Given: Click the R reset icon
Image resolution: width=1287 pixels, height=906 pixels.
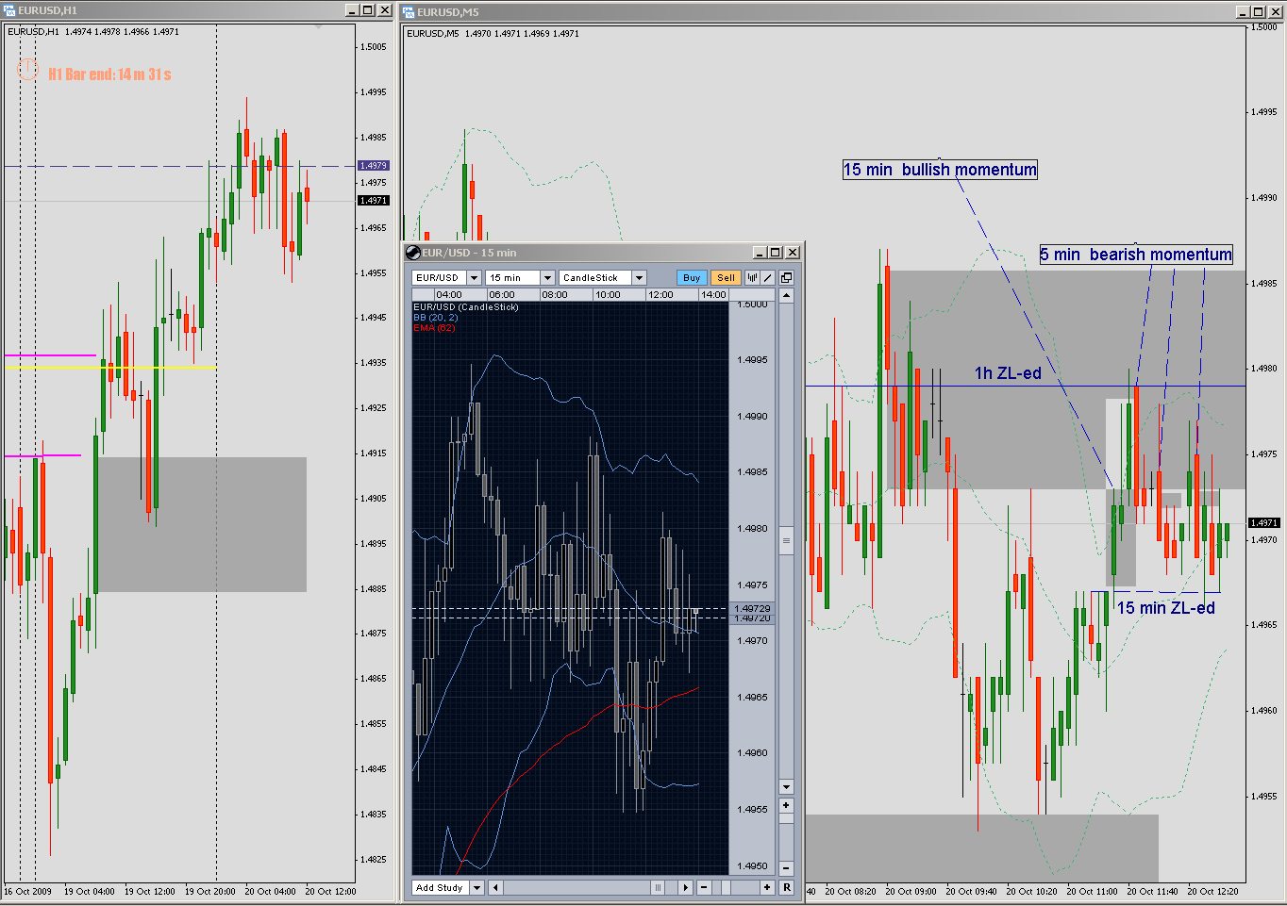Looking at the screenshot, I should (787, 887).
